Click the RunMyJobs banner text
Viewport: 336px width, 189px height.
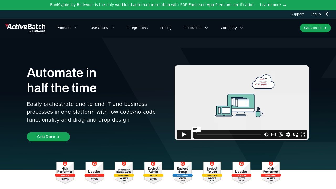click(x=153, y=5)
